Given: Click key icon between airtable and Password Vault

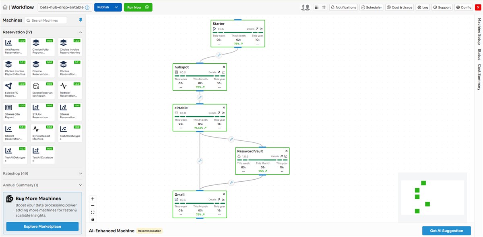Looking at the screenshot, I should point(231,139).
